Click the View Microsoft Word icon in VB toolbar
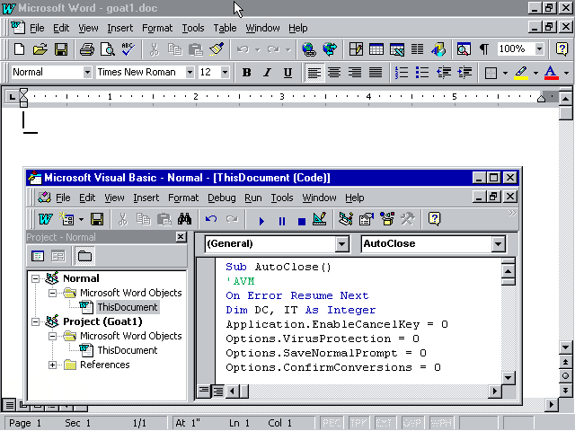 [x=46, y=219]
